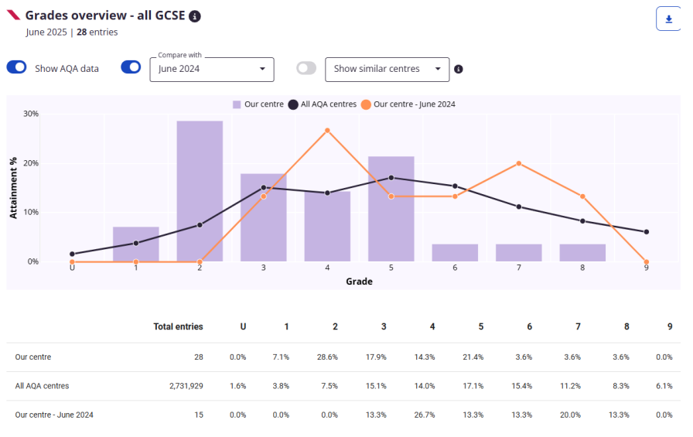The image size is (693, 437).
Task: Disable the Compare with toggle
Action: click(131, 67)
